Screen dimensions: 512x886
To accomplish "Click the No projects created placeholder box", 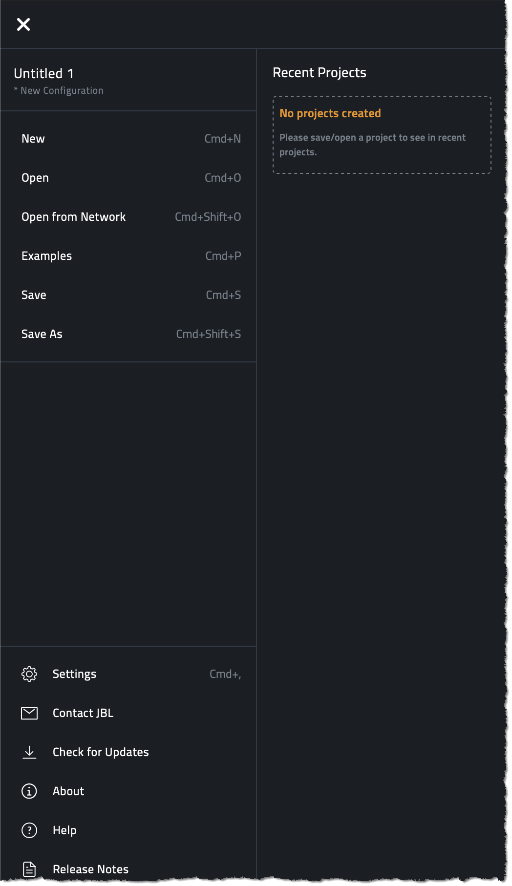I will (382, 135).
